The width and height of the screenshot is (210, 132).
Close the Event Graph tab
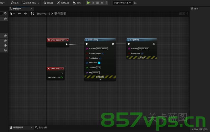point(31,8)
